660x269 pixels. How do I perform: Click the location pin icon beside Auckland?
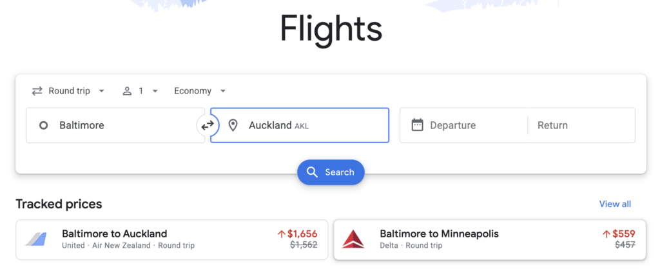point(233,125)
